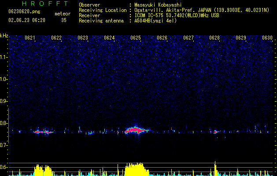
Task: Click the 0625 time axis label
Action: (136, 38)
